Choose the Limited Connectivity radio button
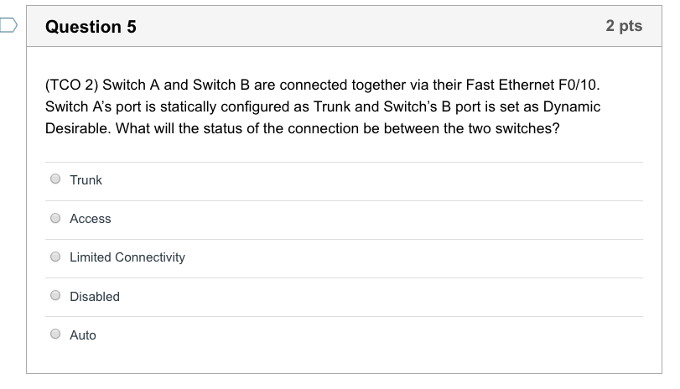The image size is (680, 389). pos(55,257)
